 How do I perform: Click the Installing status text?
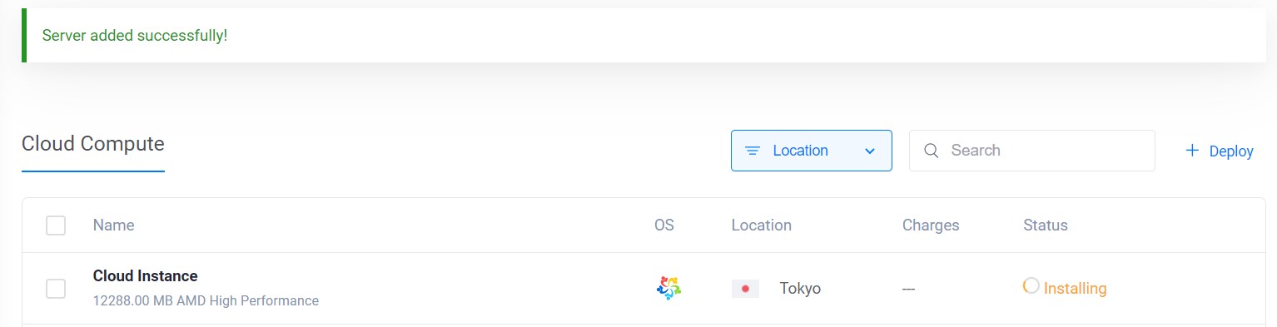(1076, 289)
